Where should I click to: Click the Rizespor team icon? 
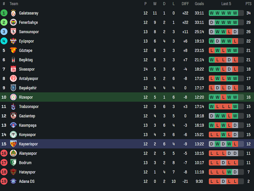click(13, 97)
